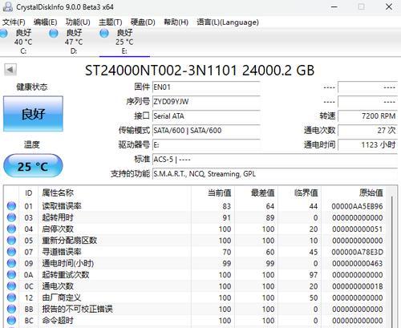Click the supported features field S.M.A.R.T., NCQ
The height and width of the screenshot is (328, 401).
click(275, 174)
